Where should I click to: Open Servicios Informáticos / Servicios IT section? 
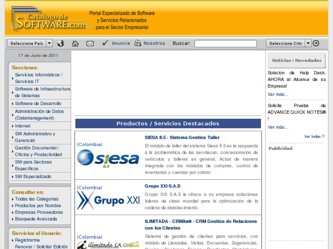point(38,78)
